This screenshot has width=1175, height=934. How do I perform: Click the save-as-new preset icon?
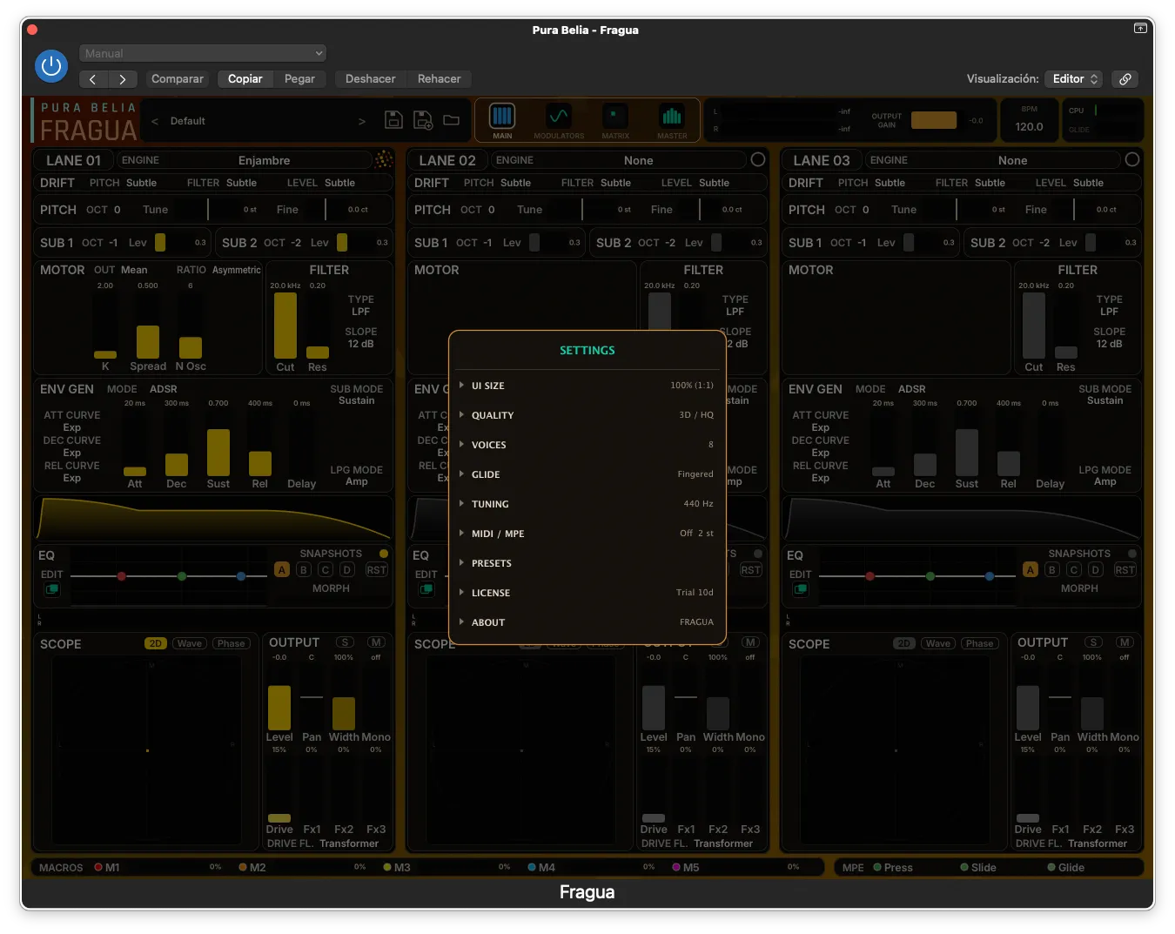(423, 120)
